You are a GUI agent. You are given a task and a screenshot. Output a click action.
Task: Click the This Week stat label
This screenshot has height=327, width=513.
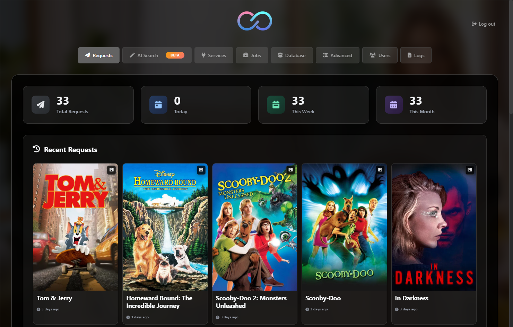pos(303,112)
